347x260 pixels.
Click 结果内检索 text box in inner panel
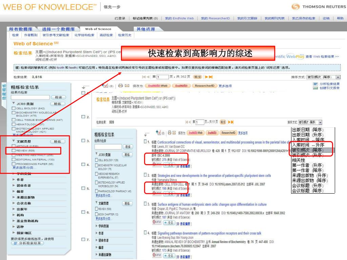coord(108,147)
